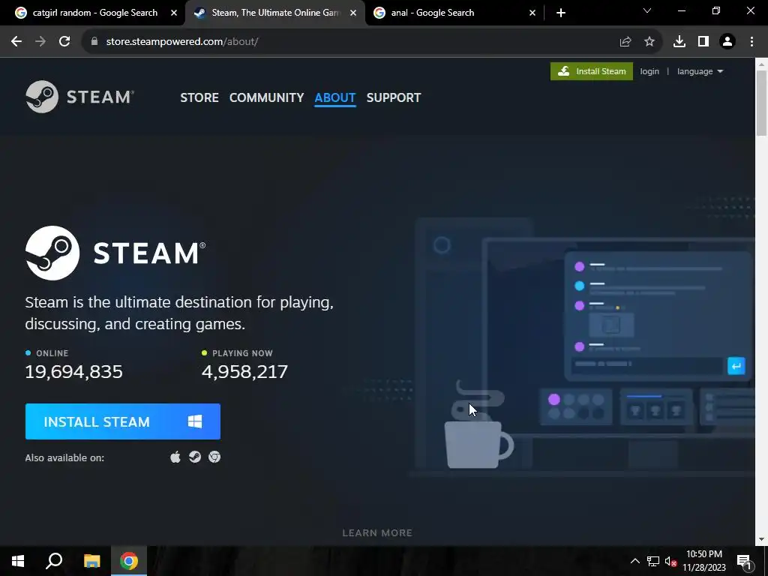Close the catgirl random search tab

pos(174,13)
